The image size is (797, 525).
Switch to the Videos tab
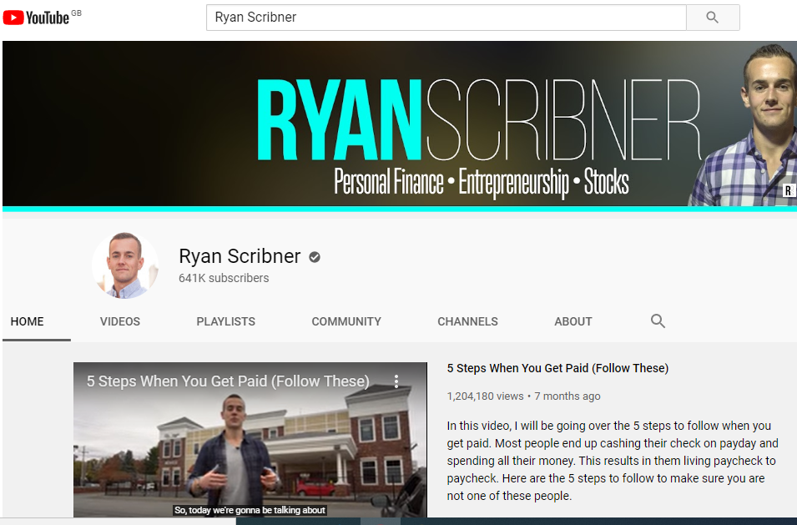[120, 321]
